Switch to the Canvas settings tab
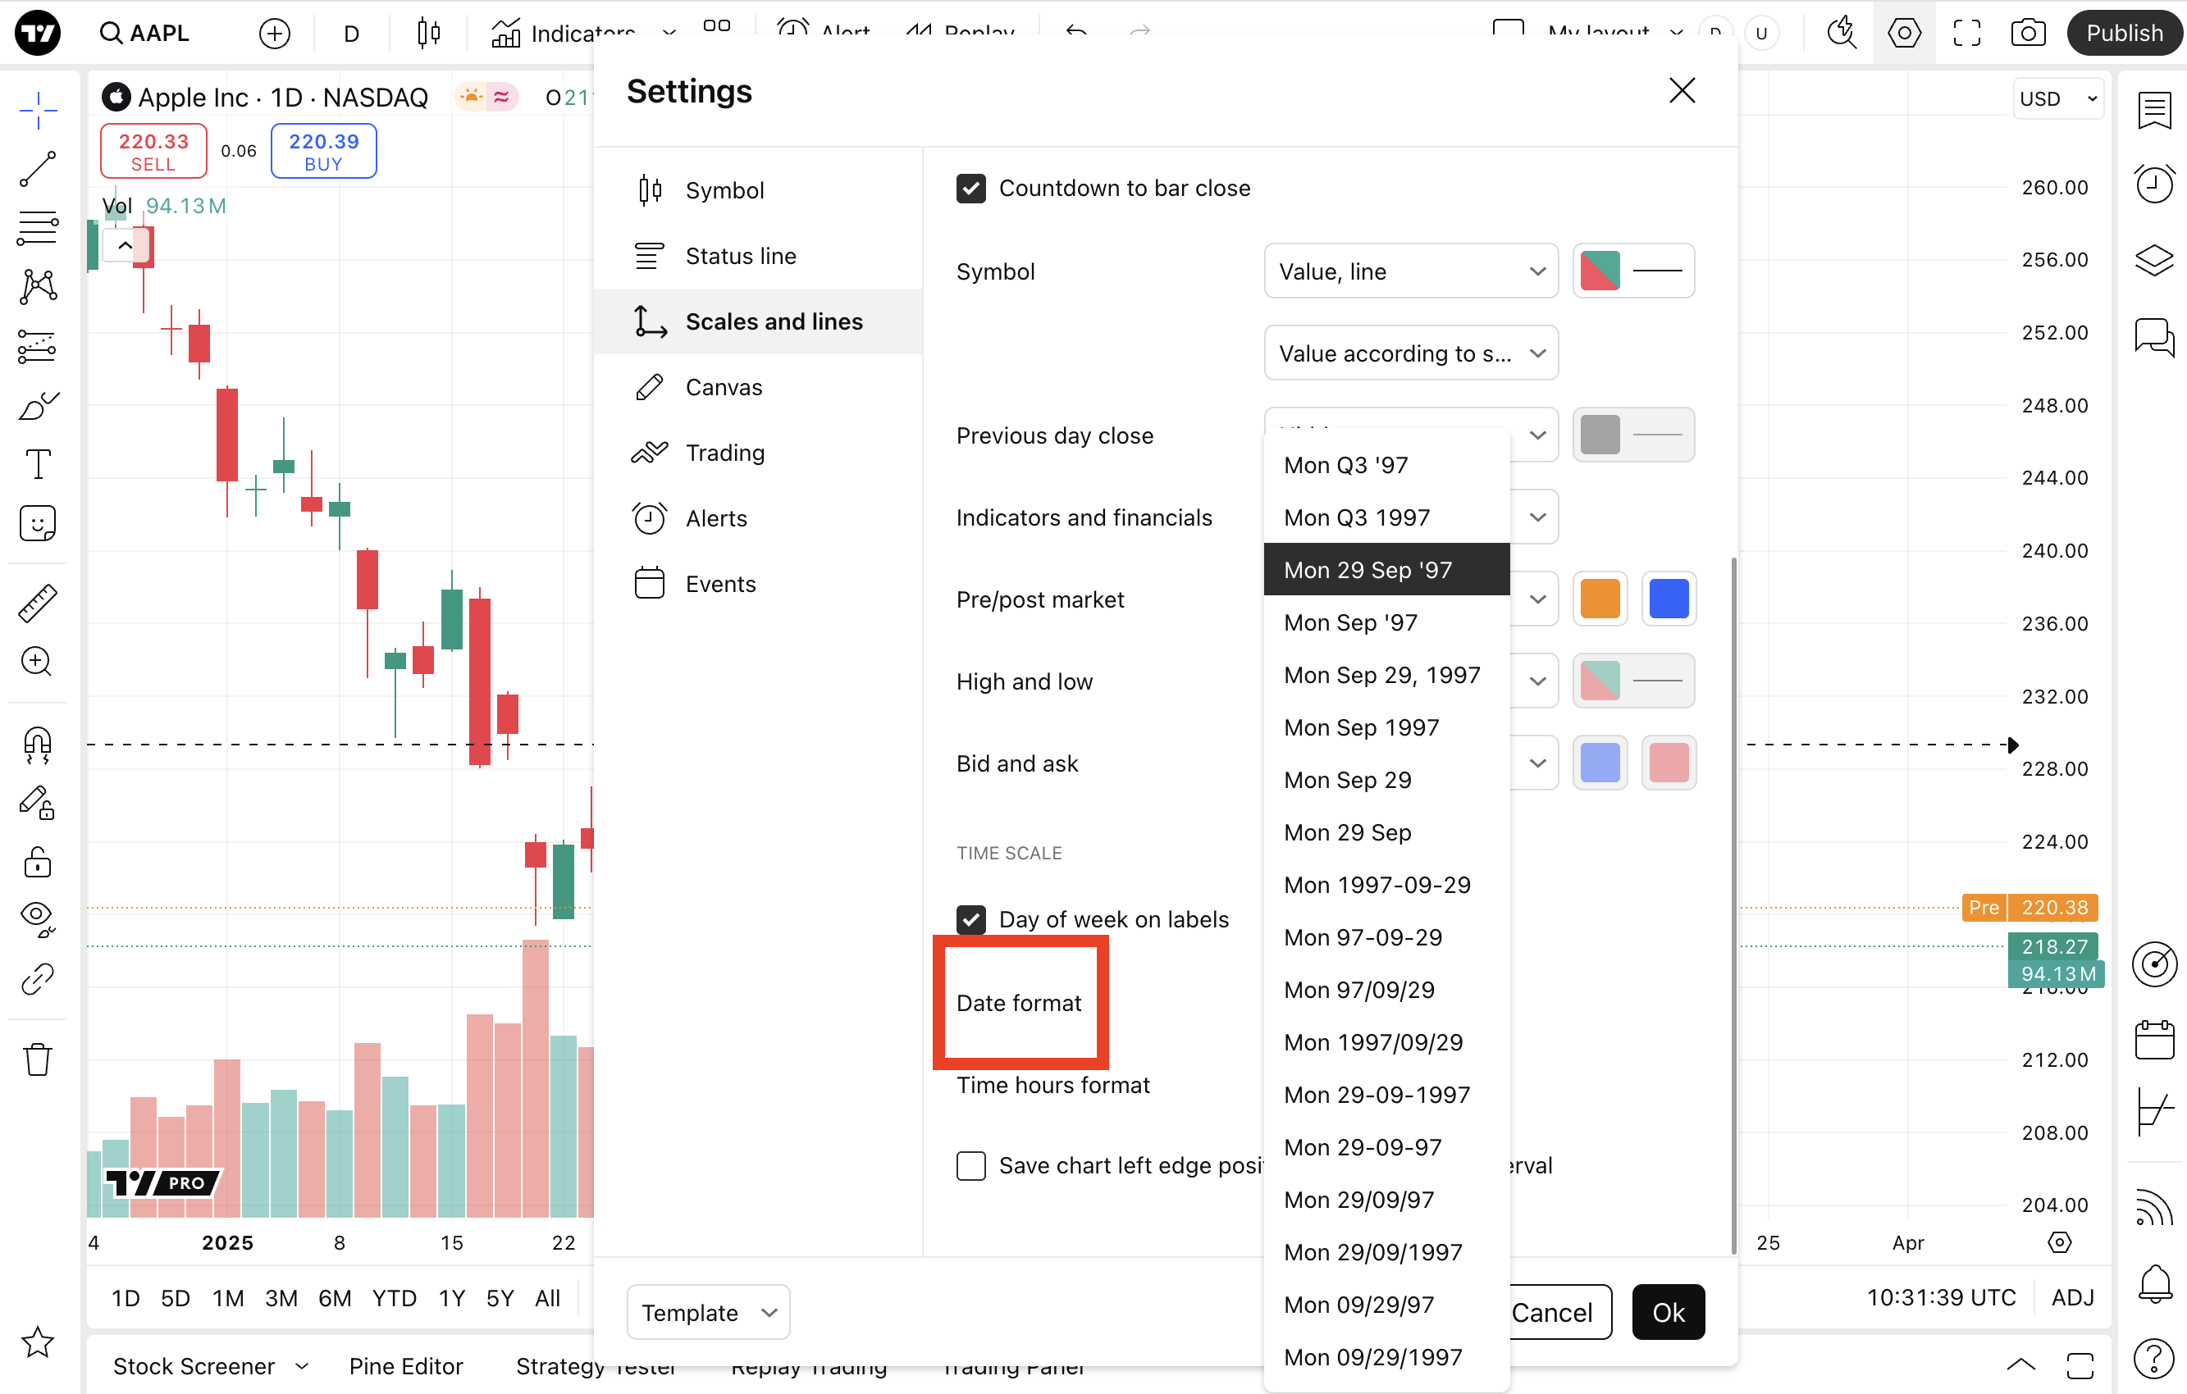The height and width of the screenshot is (1394, 2187). point(723,388)
